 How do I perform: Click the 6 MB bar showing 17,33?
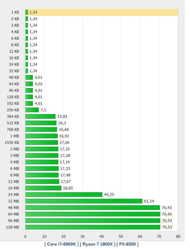pyautogui.click(x=42, y=168)
